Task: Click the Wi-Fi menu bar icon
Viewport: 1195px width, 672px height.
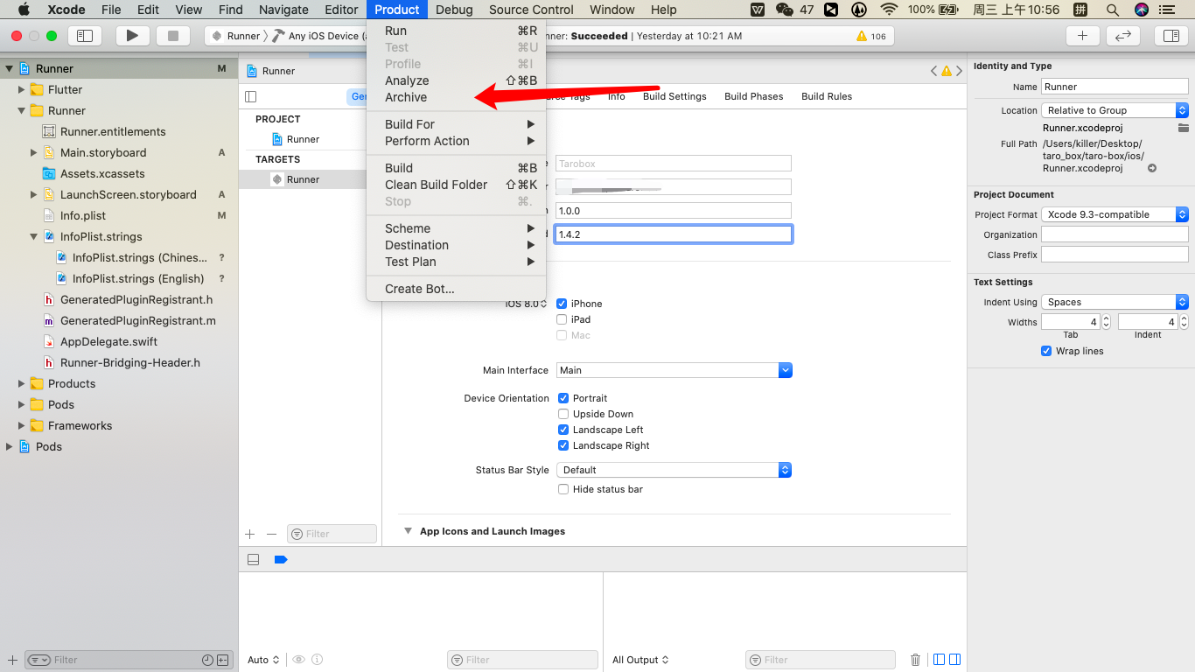Action: pyautogui.click(x=889, y=10)
